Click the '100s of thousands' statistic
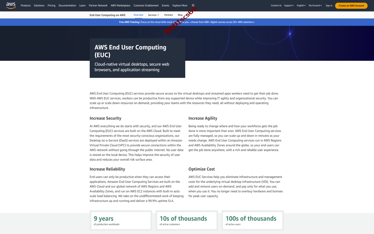Image resolution: width=374 pixels, height=234 pixels. tap(251, 218)
